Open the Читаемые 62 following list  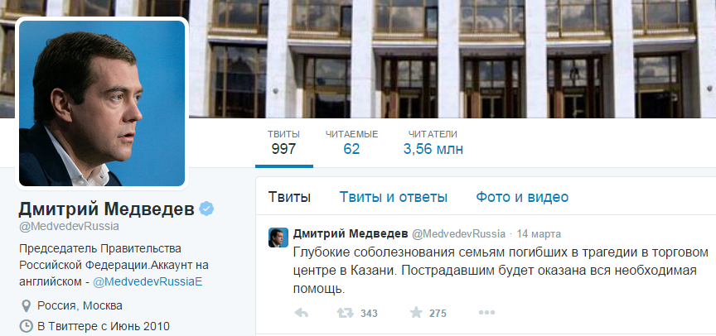[x=351, y=142]
